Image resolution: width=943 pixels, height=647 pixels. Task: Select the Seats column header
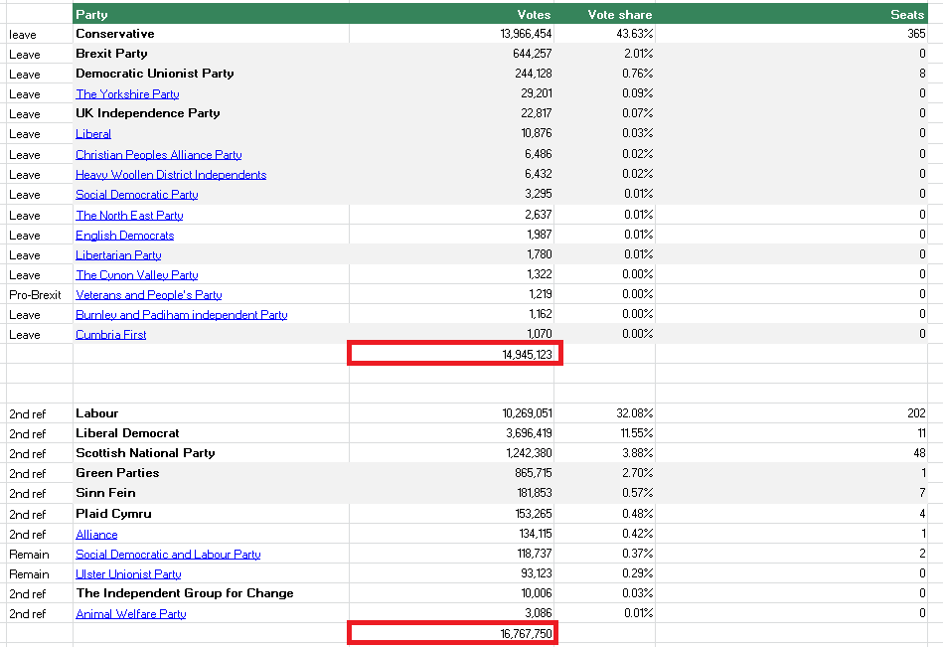(791, 14)
